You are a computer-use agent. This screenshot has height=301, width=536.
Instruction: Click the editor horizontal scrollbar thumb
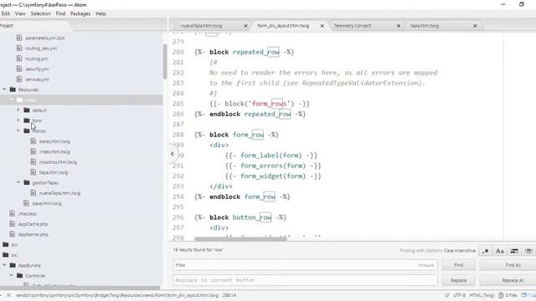240,238
